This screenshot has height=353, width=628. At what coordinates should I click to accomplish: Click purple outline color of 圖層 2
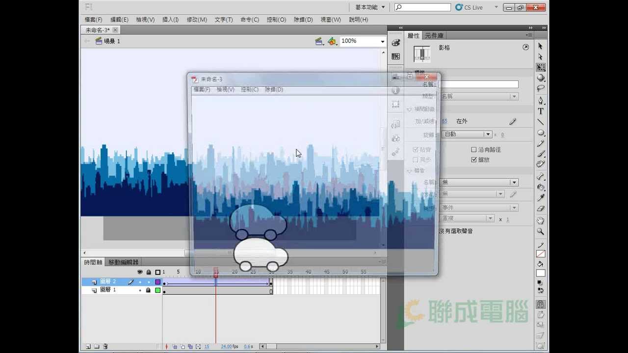click(x=158, y=282)
